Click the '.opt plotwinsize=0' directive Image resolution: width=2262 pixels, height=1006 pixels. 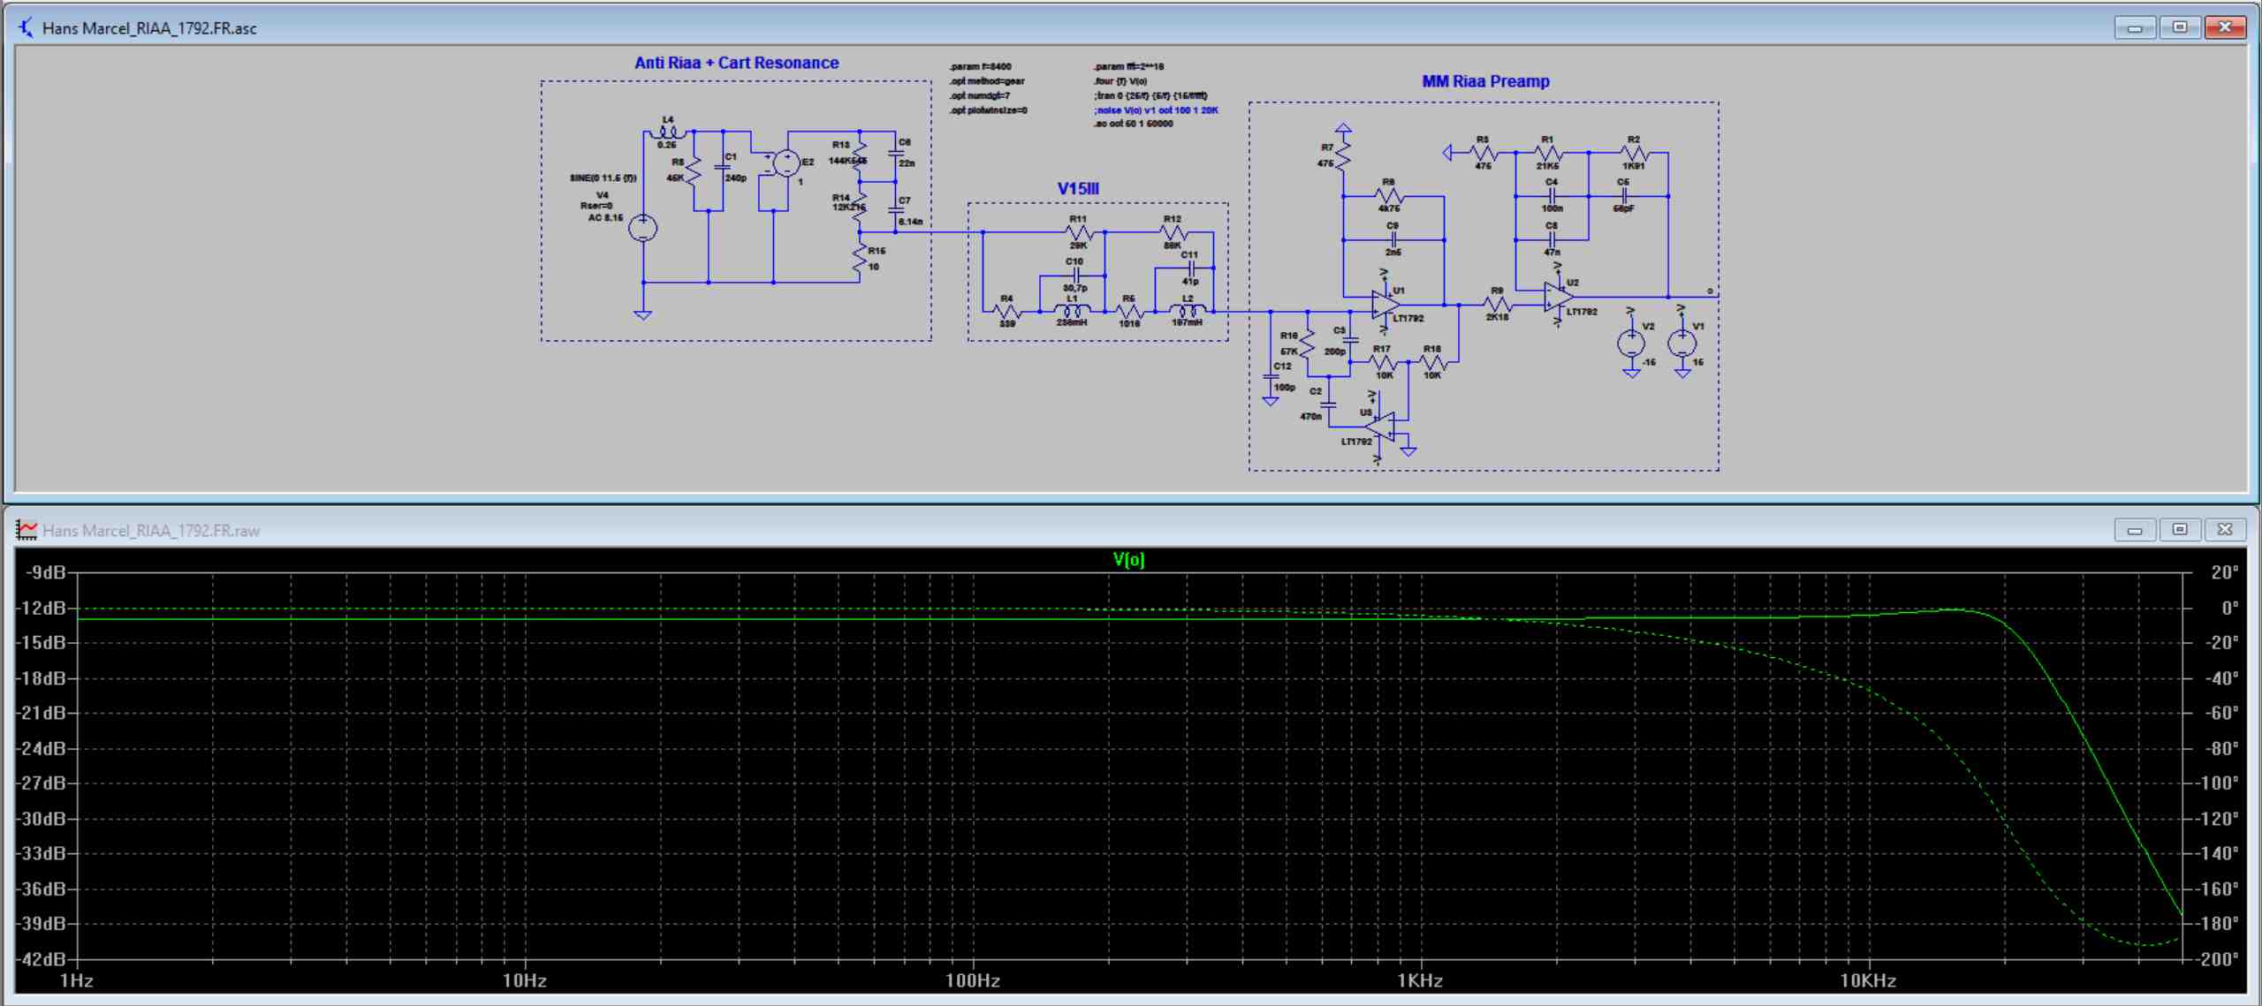989,110
